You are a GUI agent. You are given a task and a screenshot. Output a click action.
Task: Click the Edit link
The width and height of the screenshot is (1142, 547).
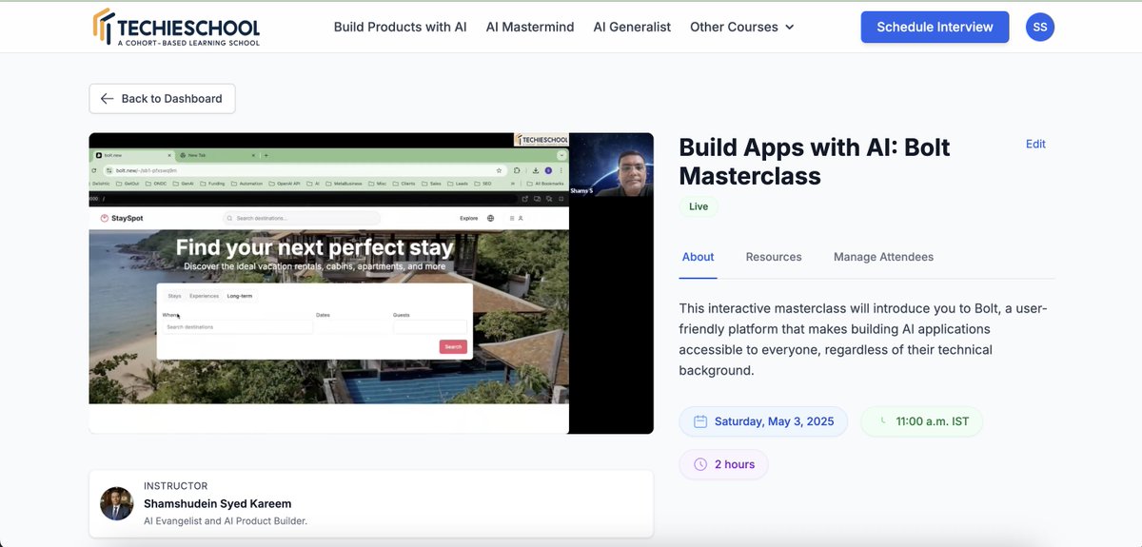coord(1035,144)
